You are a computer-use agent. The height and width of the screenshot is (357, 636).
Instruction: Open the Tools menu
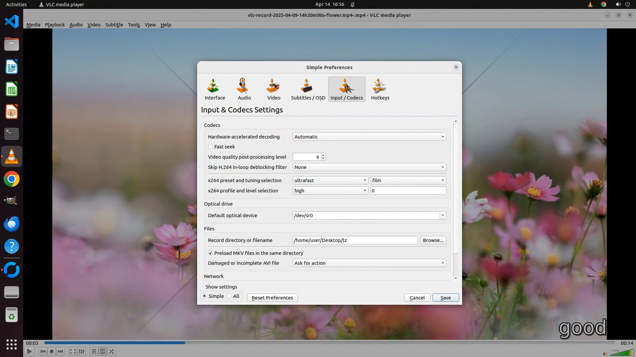click(134, 25)
